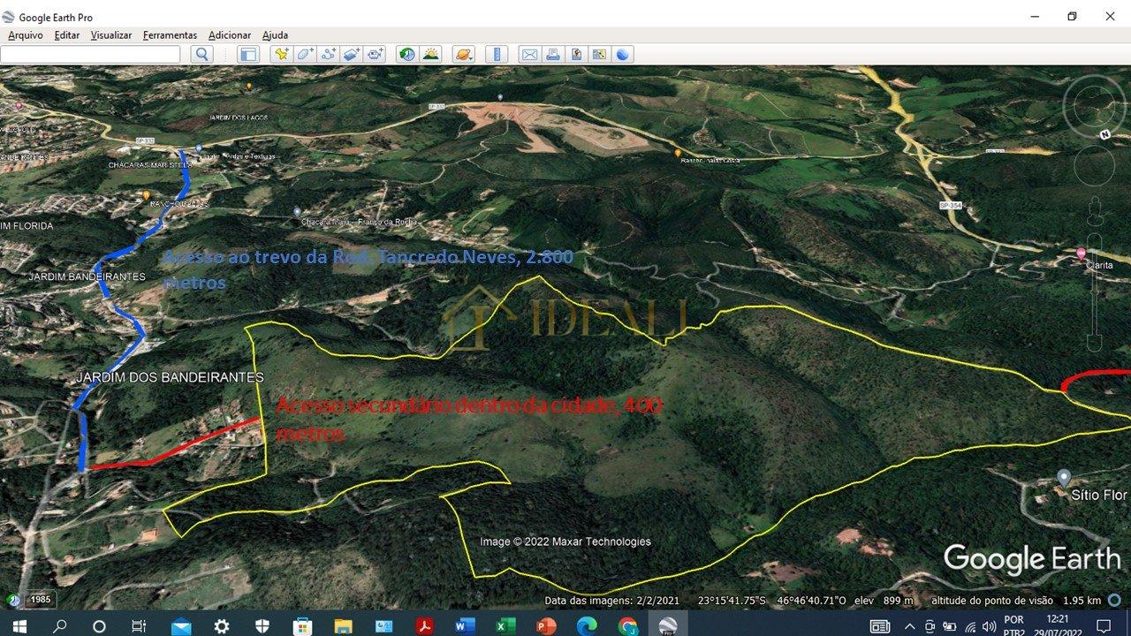Toggle the sidebar panel visibility
Viewport: 1131px width, 636px height.
249,54
